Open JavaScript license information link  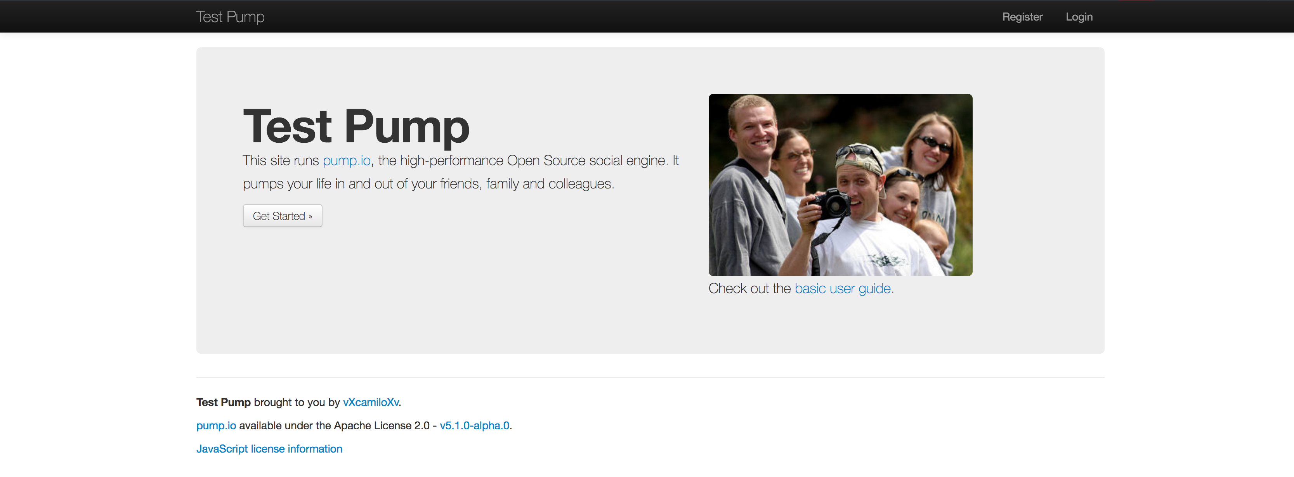(269, 449)
